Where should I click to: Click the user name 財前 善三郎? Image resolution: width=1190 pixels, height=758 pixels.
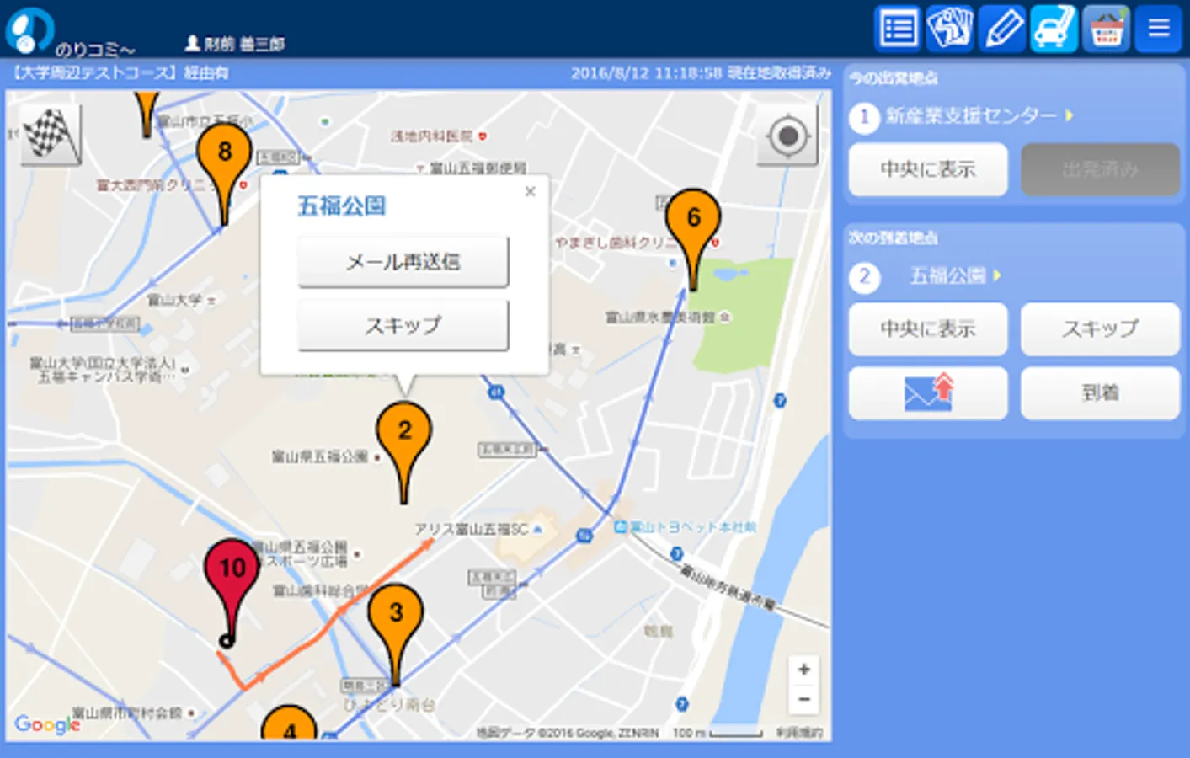[x=235, y=44]
